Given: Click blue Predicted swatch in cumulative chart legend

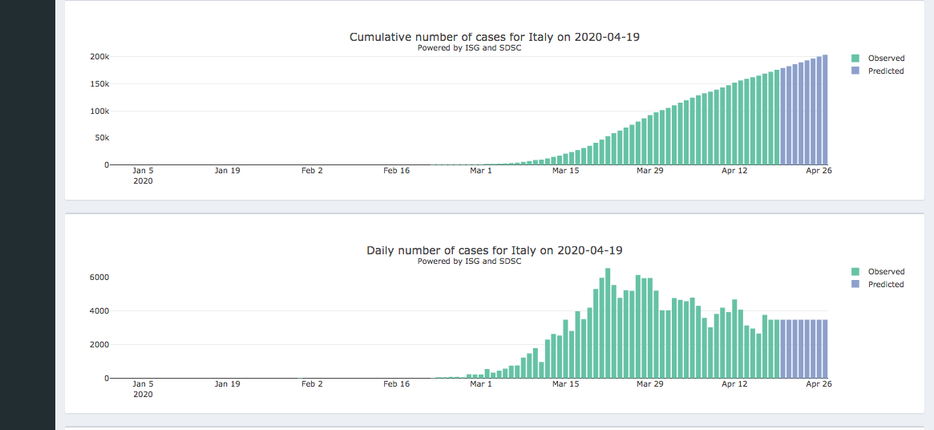Looking at the screenshot, I should 855,71.
